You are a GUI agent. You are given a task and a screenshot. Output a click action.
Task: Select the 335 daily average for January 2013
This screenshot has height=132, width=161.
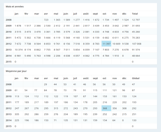(17, 114)
